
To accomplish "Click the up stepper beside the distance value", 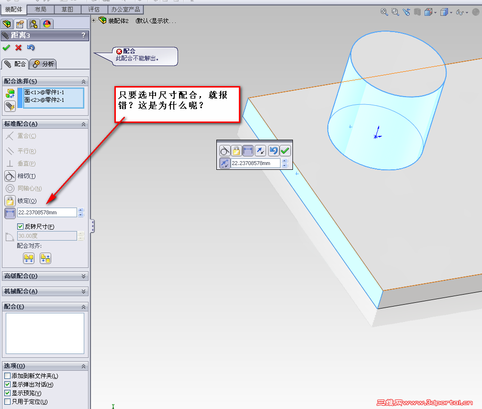I will point(80,210).
